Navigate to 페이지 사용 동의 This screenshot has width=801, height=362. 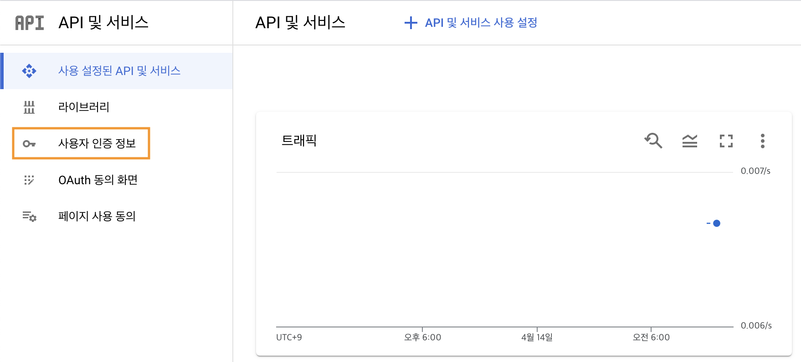(x=97, y=216)
